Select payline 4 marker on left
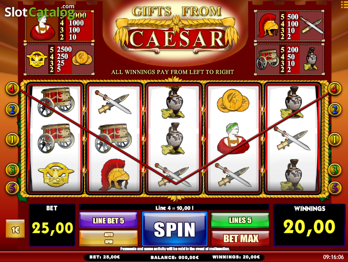The height and width of the screenshot is (262, 348). (x=12, y=89)
